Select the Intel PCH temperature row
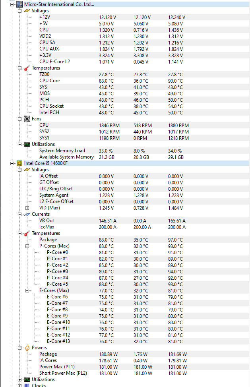Viewport: 250px width, 387px height. tap(143, 112)
